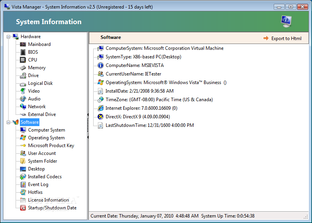Click the Network globe icon
312x223 pixels.
23,107
